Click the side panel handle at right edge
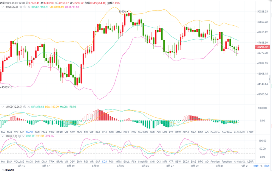The width and height of the screenshot is (272, 171). [270, 79]
